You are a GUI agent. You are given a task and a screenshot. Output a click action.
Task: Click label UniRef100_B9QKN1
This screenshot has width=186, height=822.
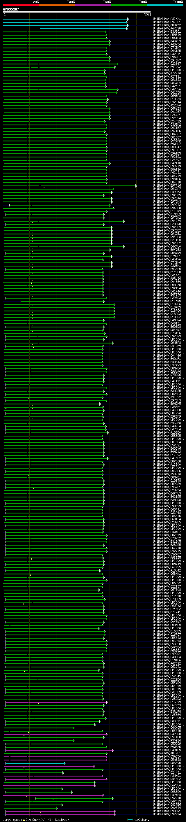[167, 811]
